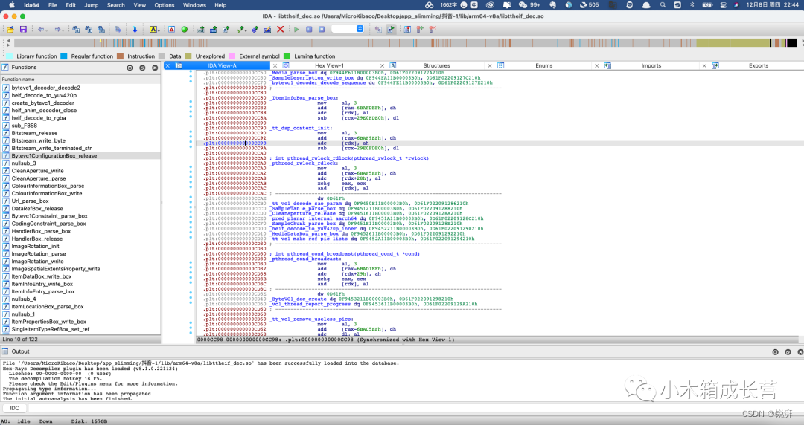Select function bytevc1_decoder_decode2
Image resolution: width=804 pixels, height=425 pixels.
45,88
